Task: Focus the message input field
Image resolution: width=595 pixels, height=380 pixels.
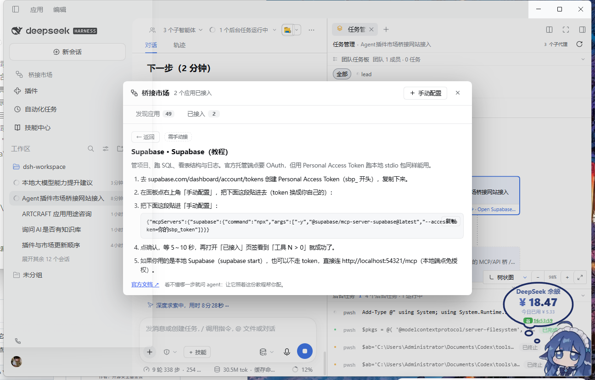Action: 228,329
